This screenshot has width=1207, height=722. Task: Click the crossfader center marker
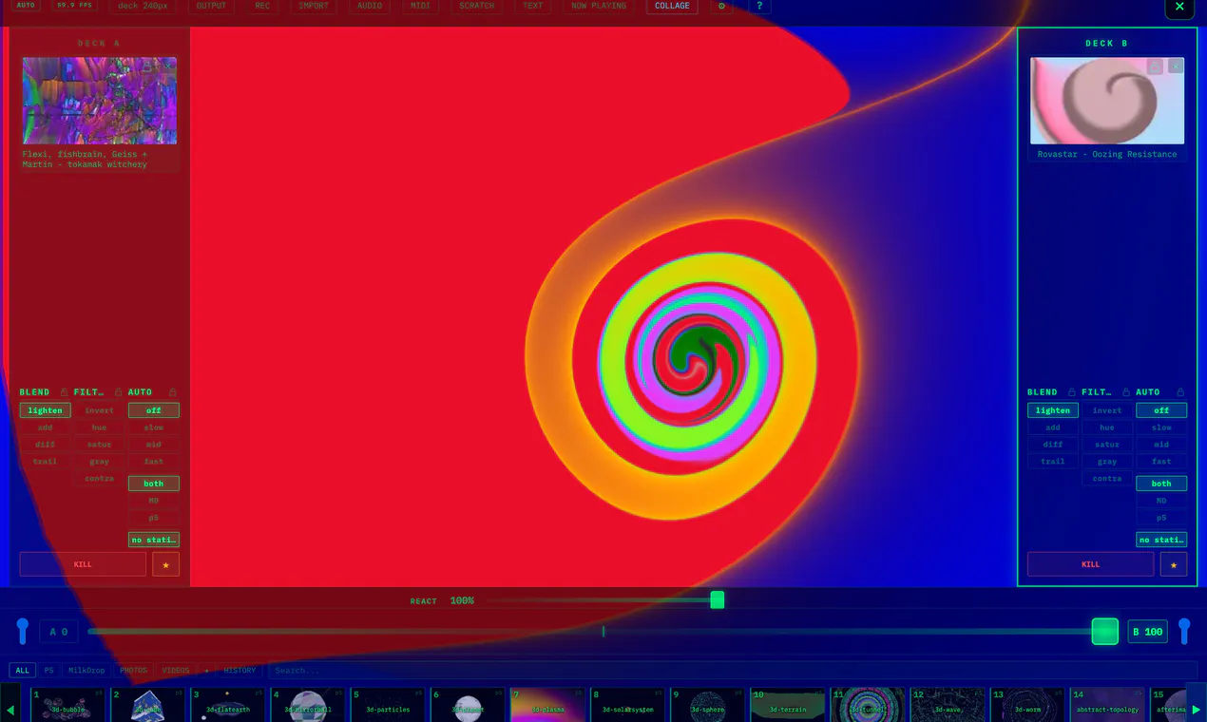(x=603, y=631)
